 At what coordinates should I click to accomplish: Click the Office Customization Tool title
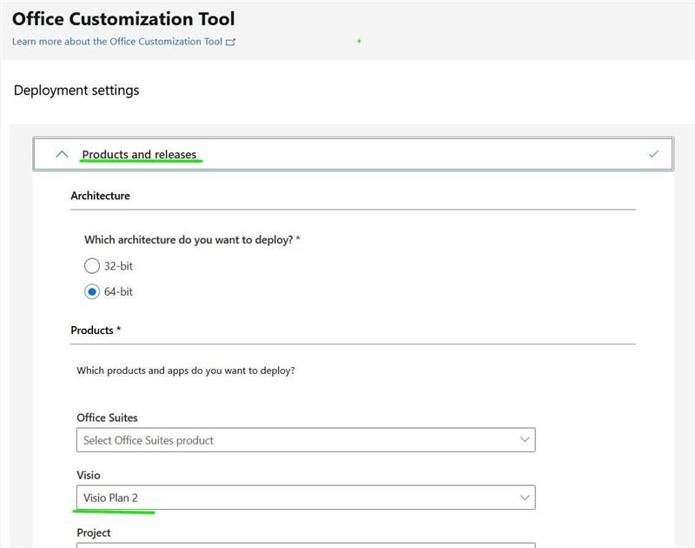[x=123, y=19]
